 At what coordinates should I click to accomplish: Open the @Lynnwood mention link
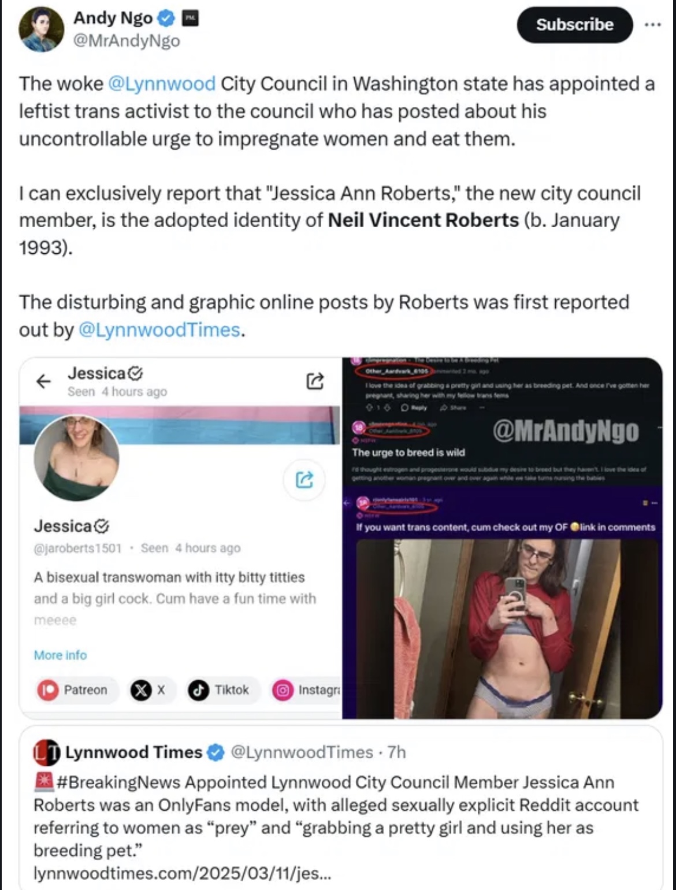point(162,84)
